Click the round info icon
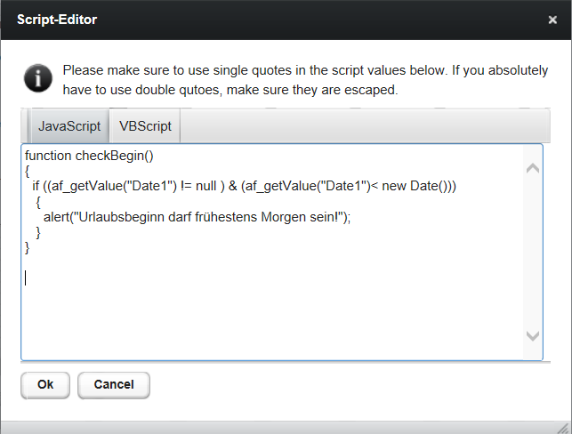The width and height of the screenshot is (572, 434). tap(38, 78)
